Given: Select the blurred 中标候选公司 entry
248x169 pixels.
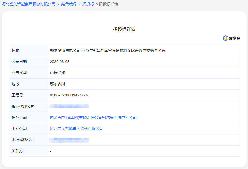Looking at the screenshot, I should click(69, 140).
